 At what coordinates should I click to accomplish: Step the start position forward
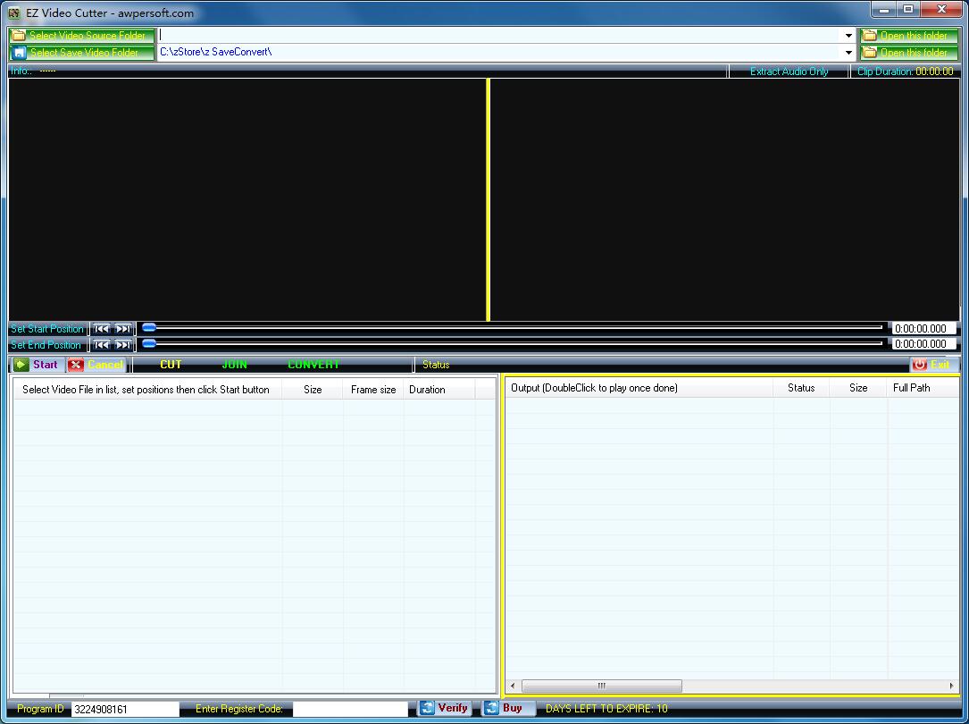123,329
